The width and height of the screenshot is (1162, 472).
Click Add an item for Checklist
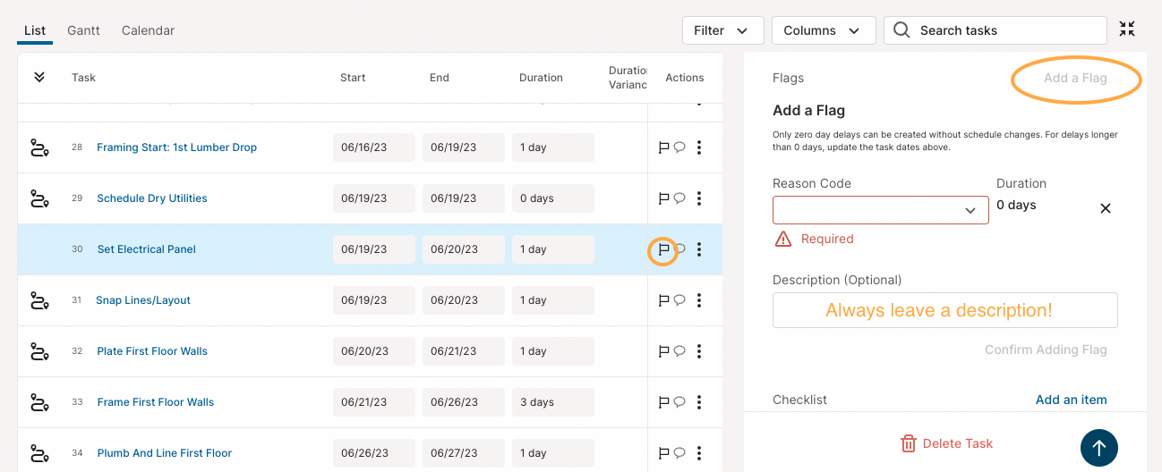[1072, 400]
